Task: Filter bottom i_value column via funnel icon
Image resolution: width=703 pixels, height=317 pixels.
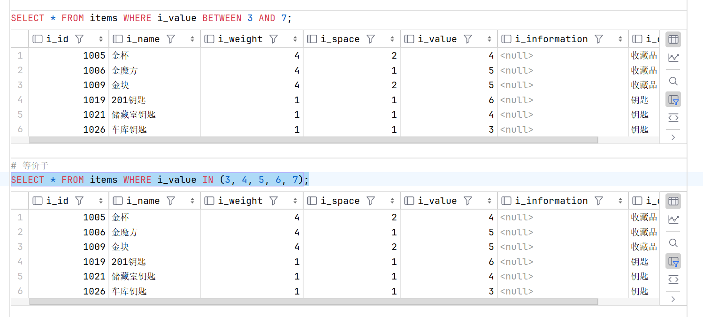Action: point(468,201)
